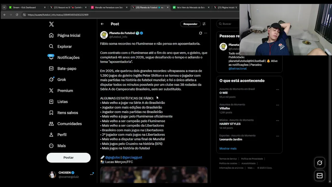This screenshot has height=187, width=332.
Task: Click the Itens salvos bookmark icon
Action: coord(51,113)
